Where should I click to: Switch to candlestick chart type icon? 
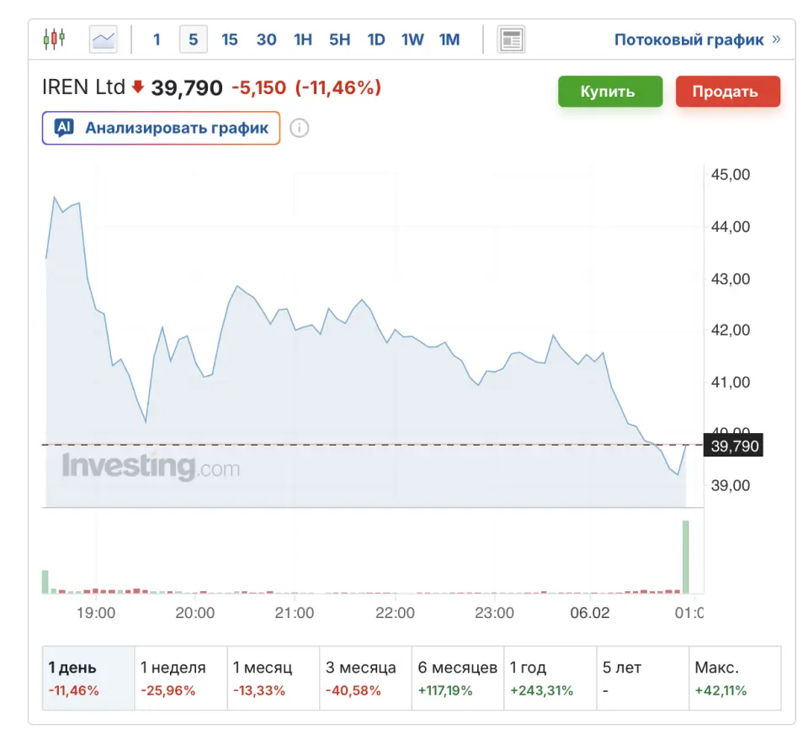(54, 39)
